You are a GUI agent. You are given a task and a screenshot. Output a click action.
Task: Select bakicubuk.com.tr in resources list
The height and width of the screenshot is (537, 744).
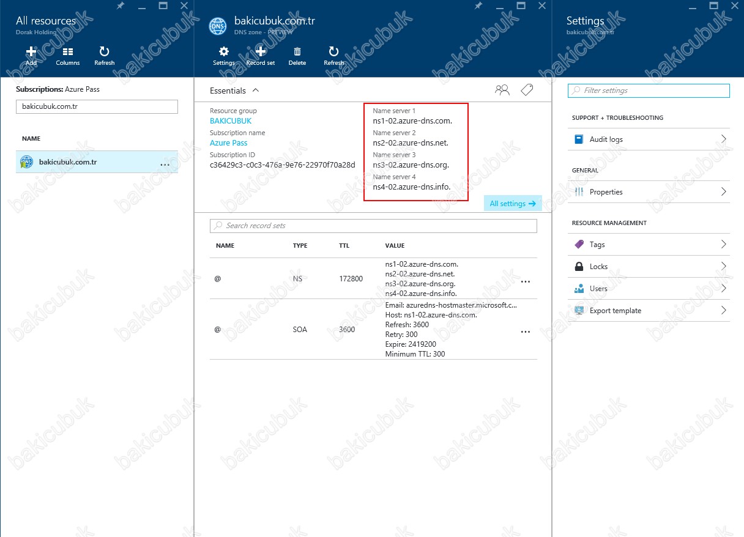[x=97, y=162]
